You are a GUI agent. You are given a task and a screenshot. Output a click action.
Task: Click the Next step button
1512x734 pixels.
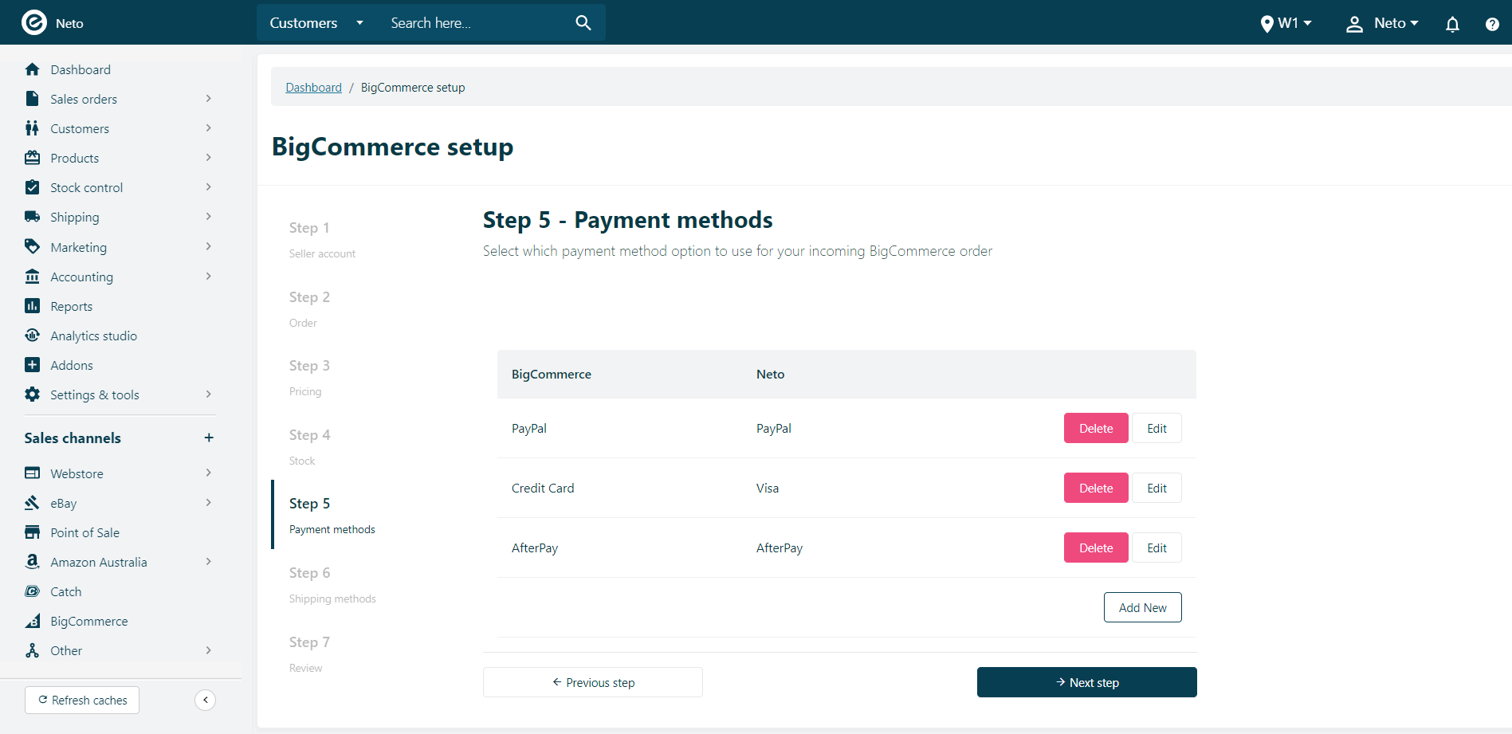[x=1086, y=682]
